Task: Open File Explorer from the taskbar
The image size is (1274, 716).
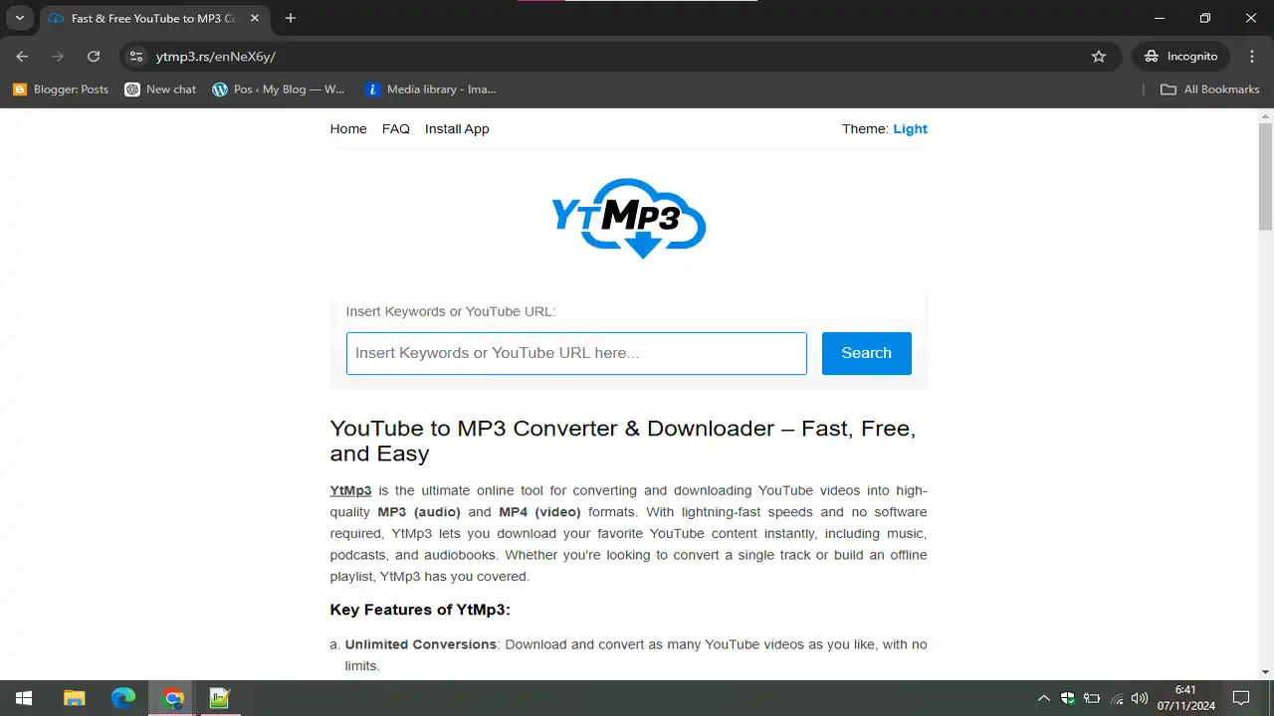Action: pyautogui.click(x=75, y=698)
